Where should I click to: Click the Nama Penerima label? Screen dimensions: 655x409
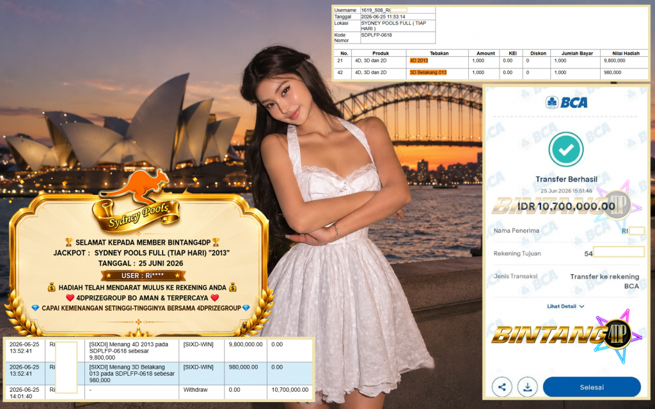click(516, 230)
